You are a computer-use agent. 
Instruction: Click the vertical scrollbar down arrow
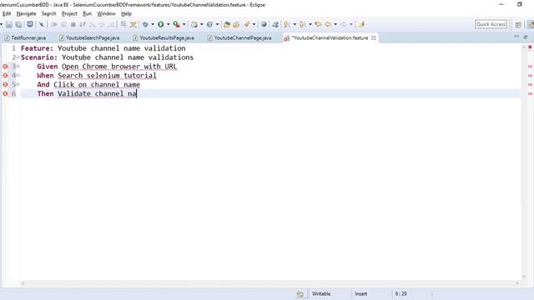coord(524,277)
